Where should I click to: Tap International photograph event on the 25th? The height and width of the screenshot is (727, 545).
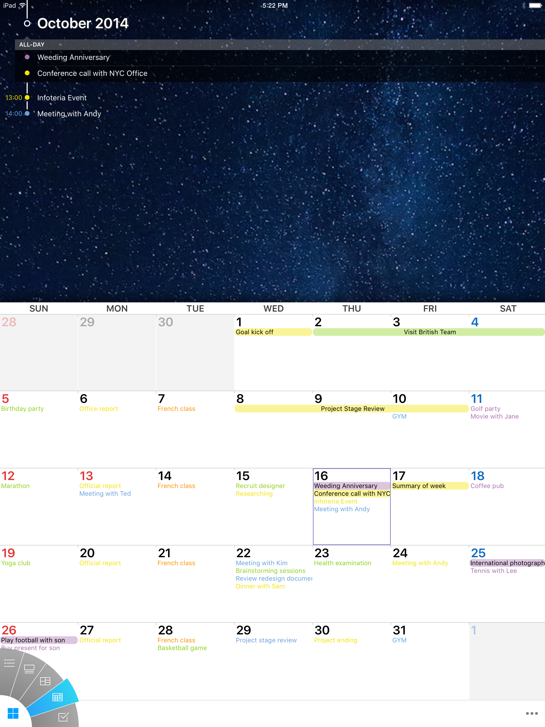pos(507,563)
